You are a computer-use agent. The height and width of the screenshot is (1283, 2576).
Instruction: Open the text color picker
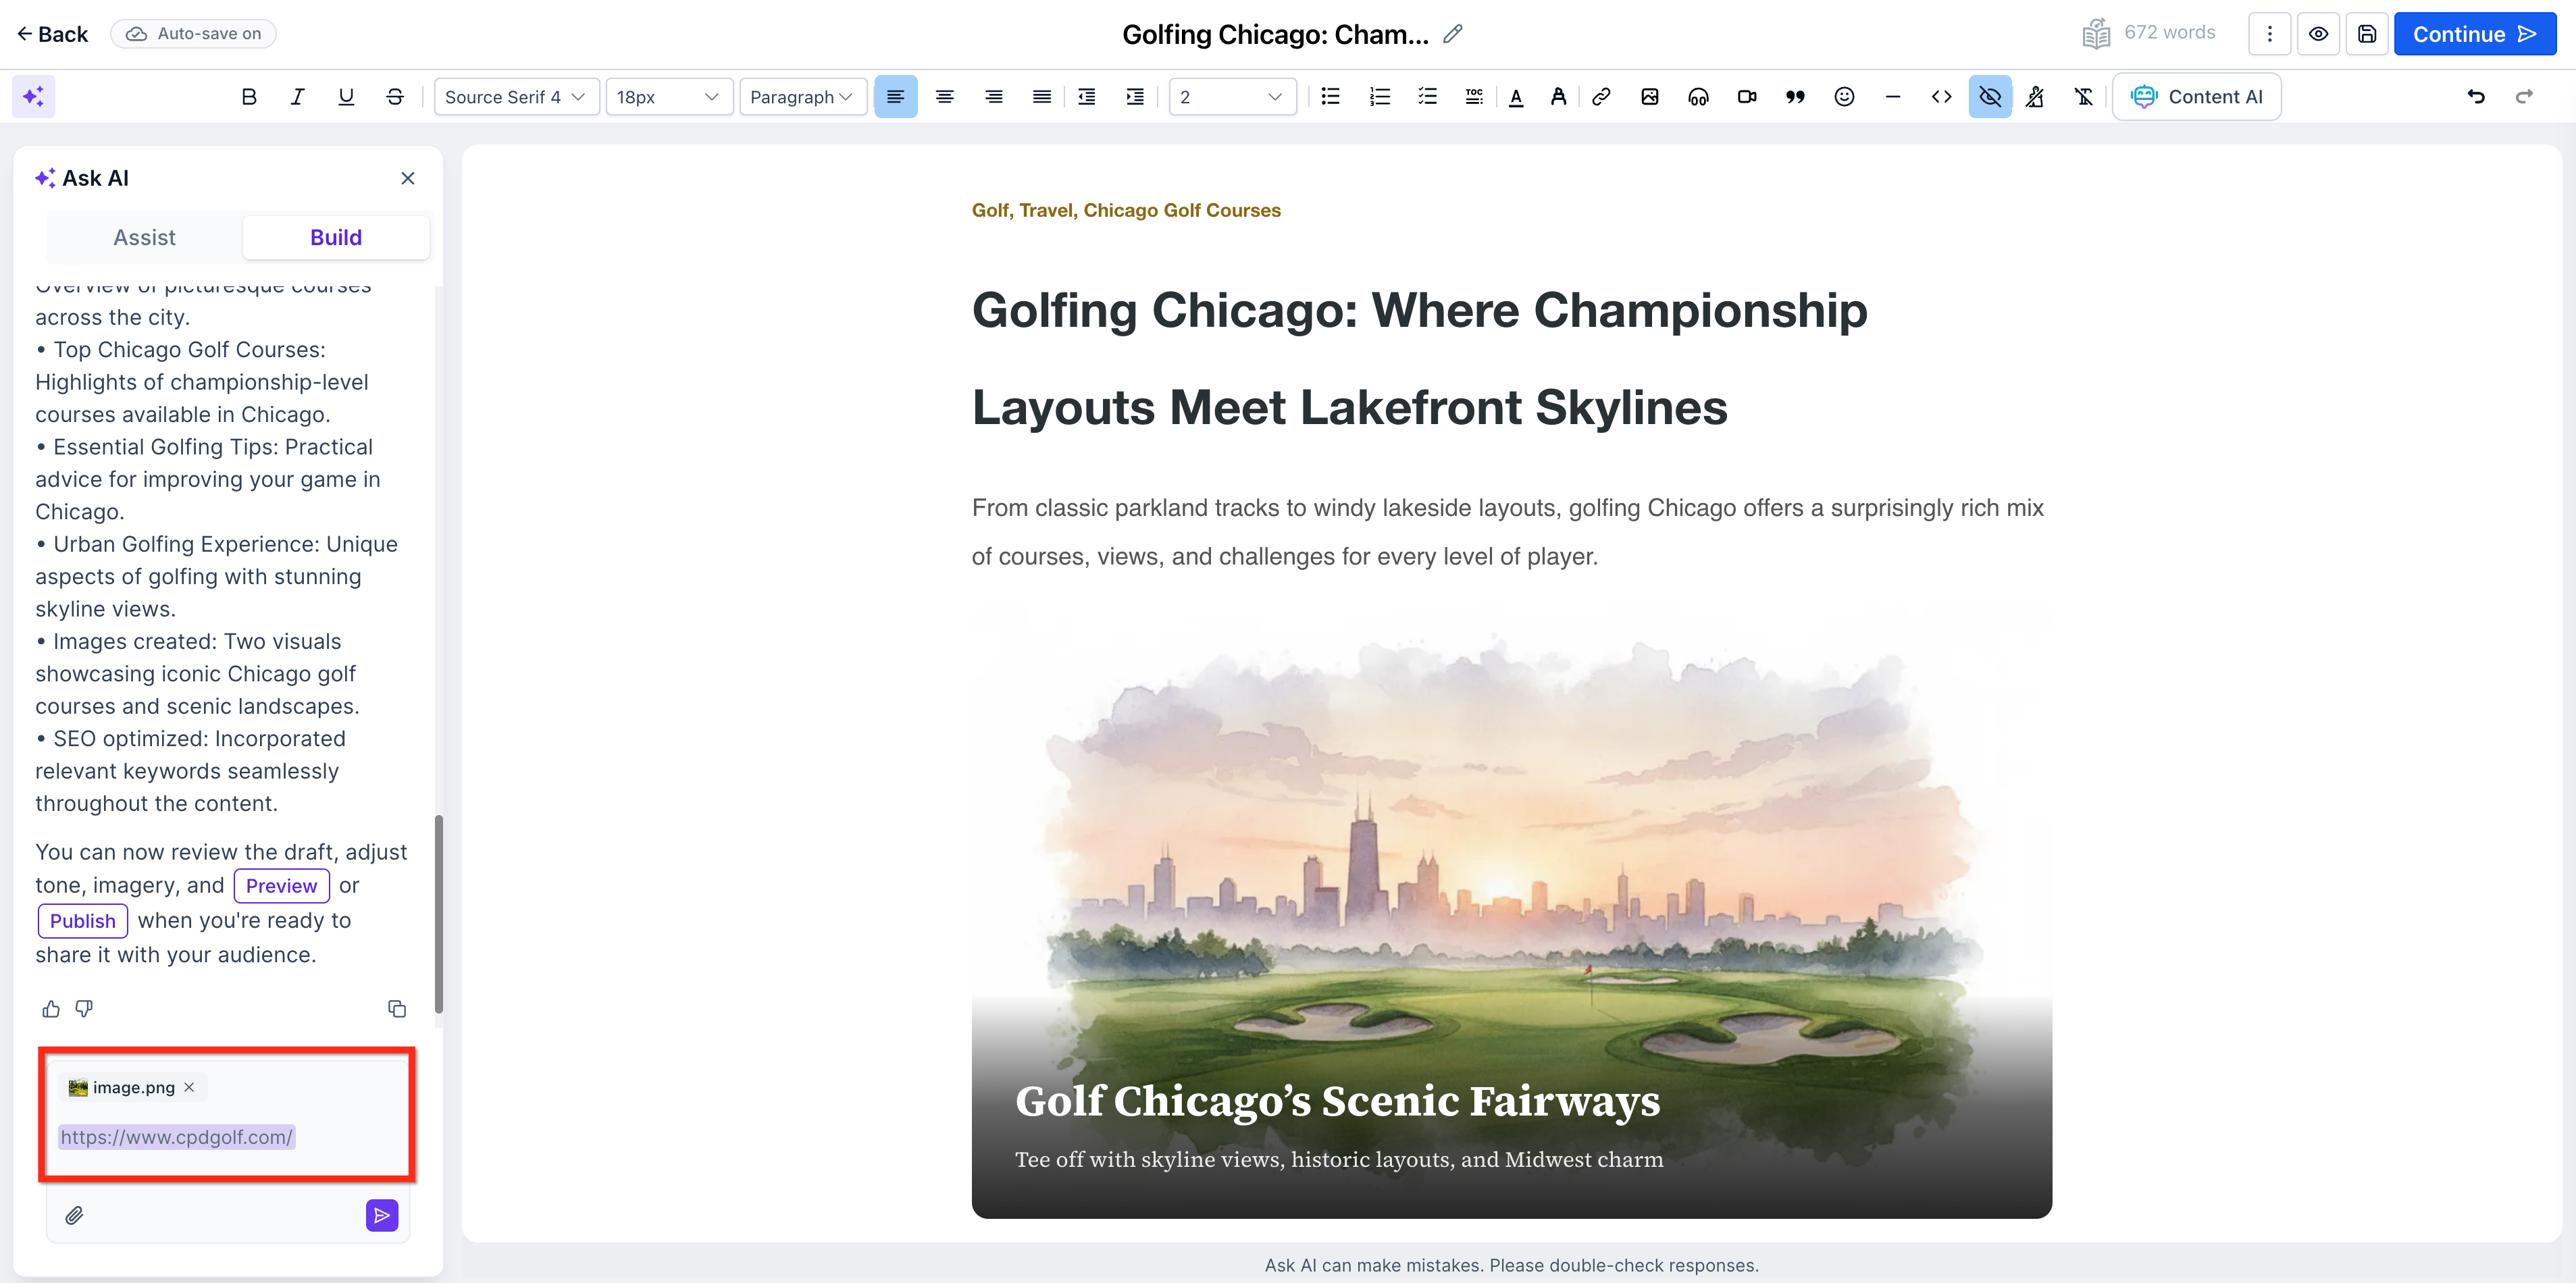(1516, 97)
